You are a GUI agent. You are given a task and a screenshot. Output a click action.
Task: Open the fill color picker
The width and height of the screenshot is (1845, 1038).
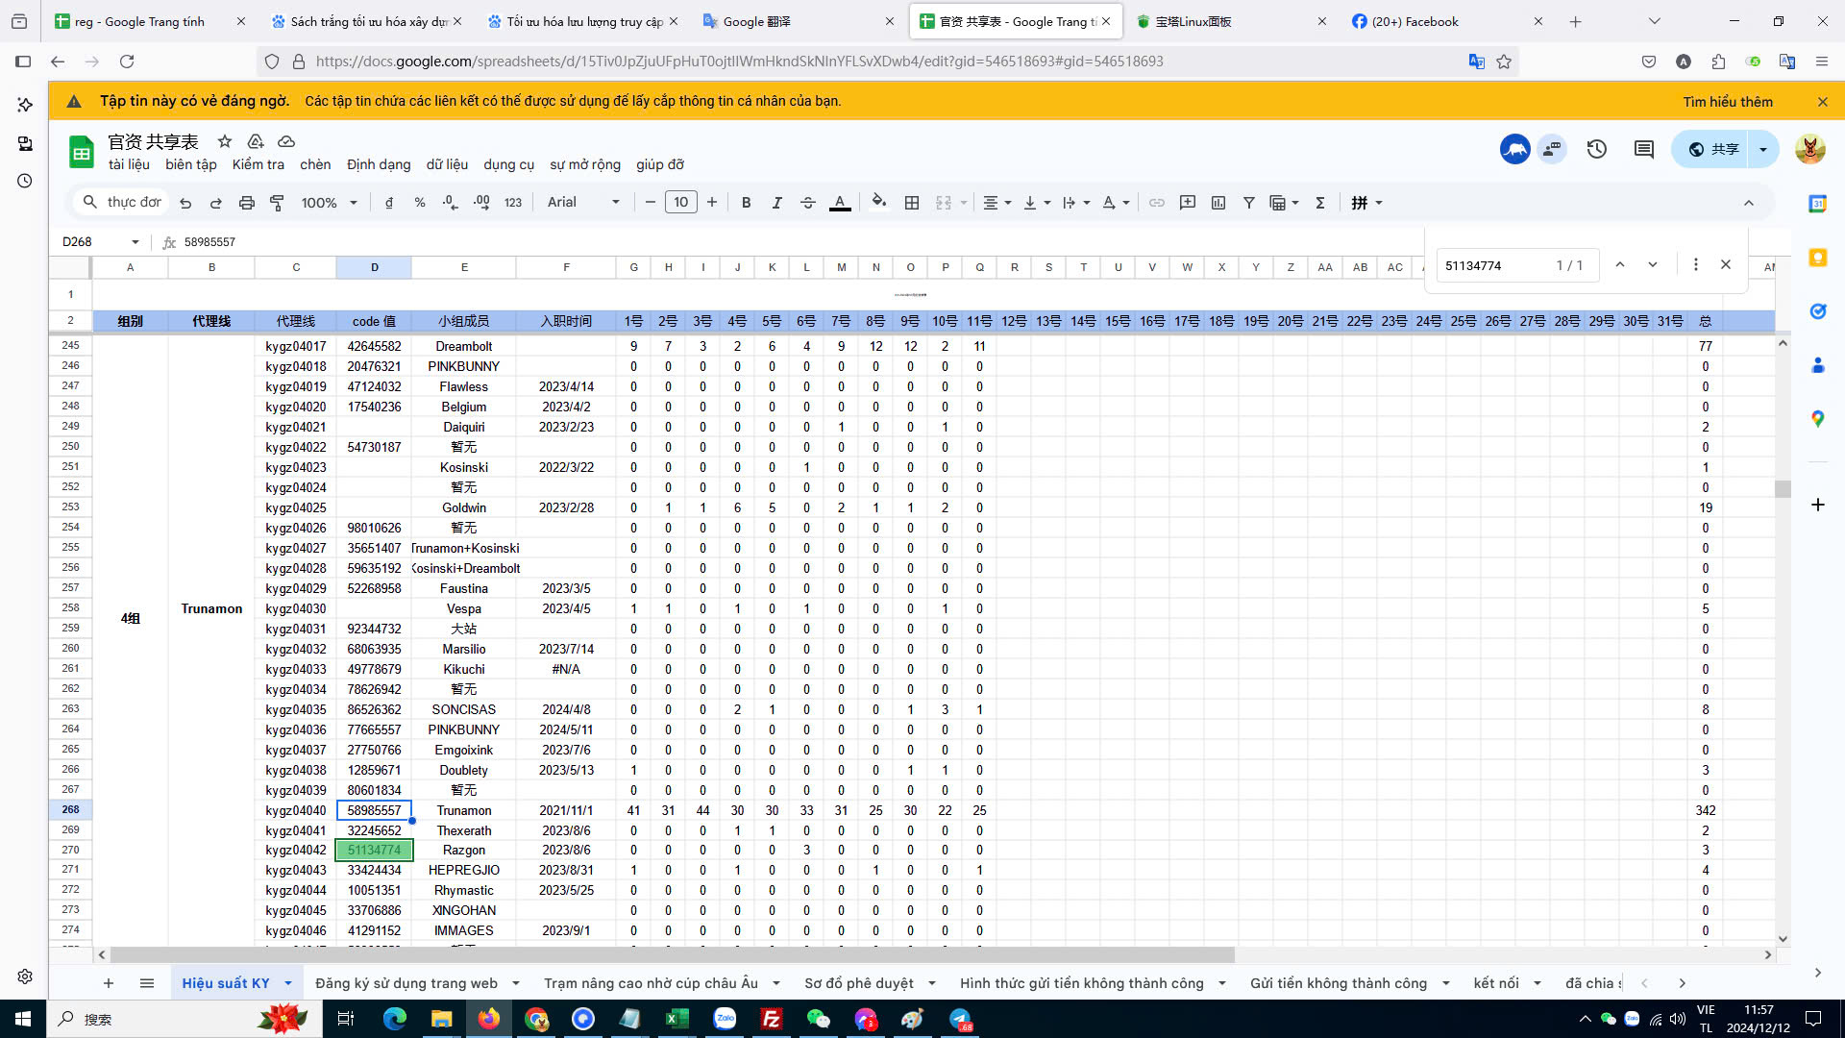click(x=878, y=203)
